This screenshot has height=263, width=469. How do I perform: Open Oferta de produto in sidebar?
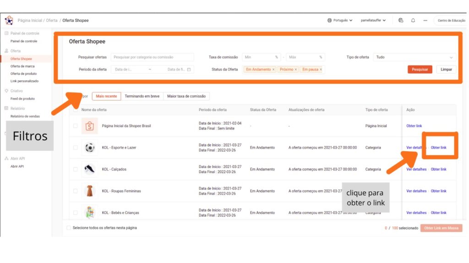pyautogui.click(x=23, y=74)
